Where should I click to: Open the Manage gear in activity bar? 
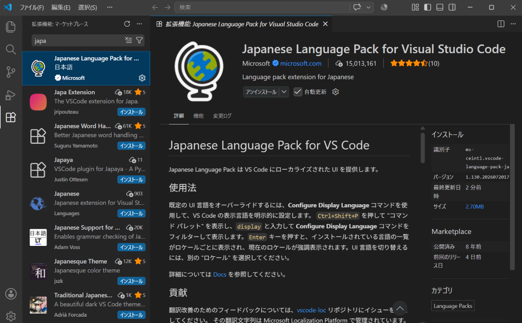10,316
